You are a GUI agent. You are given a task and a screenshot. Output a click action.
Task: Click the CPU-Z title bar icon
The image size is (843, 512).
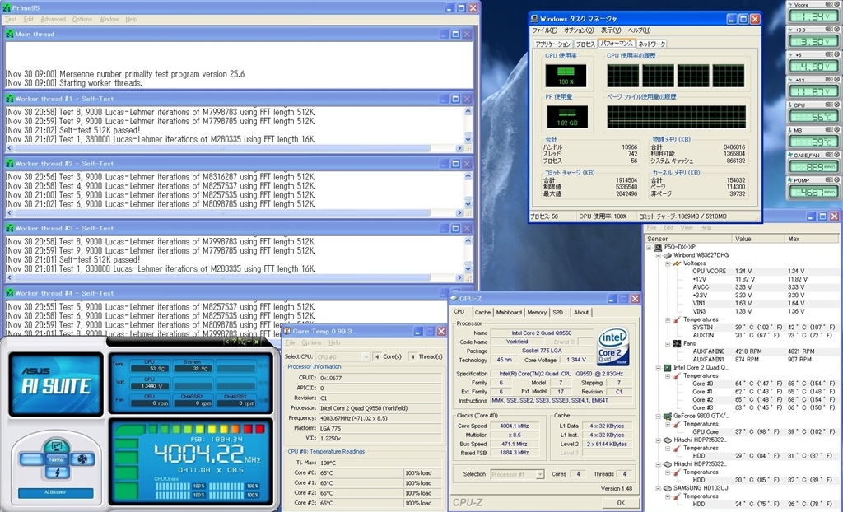pos(454,299)
